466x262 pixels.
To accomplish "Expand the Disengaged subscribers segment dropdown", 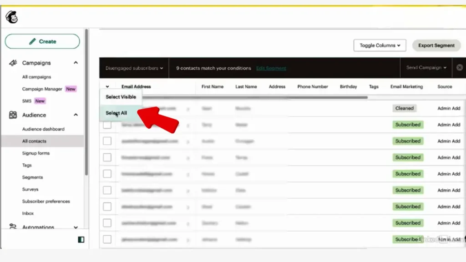I will (x=134, y=68).
